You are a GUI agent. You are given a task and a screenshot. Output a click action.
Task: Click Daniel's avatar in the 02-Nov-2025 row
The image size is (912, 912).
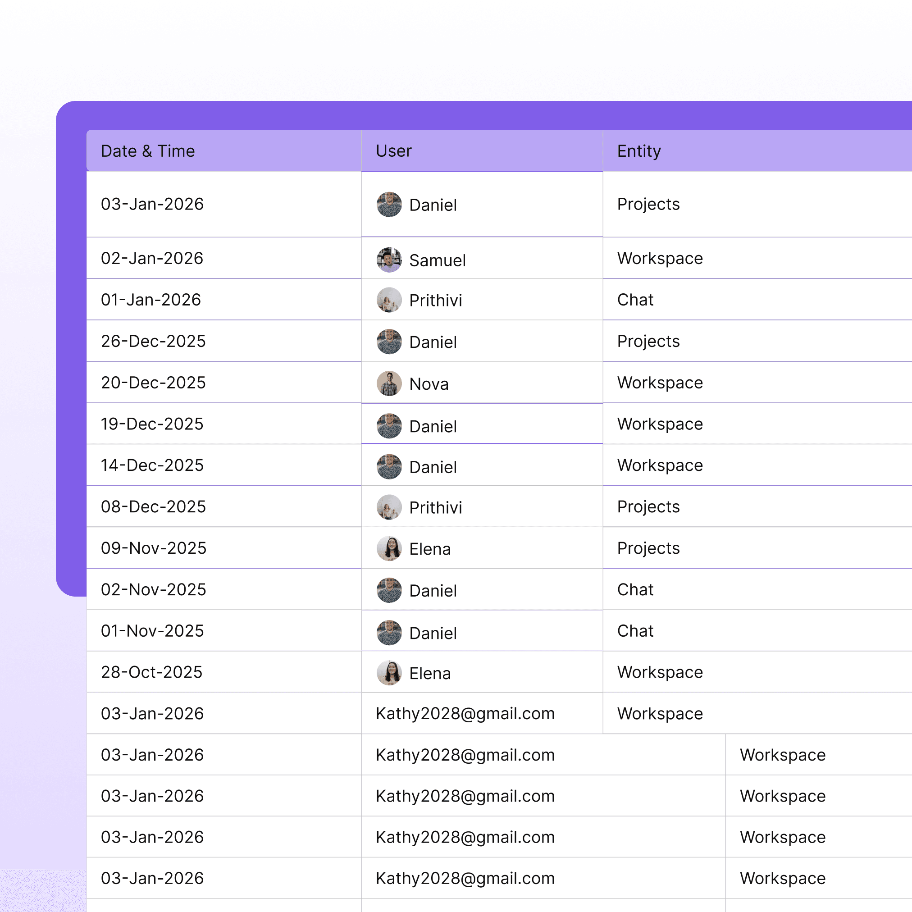click(x=389, y=590)
